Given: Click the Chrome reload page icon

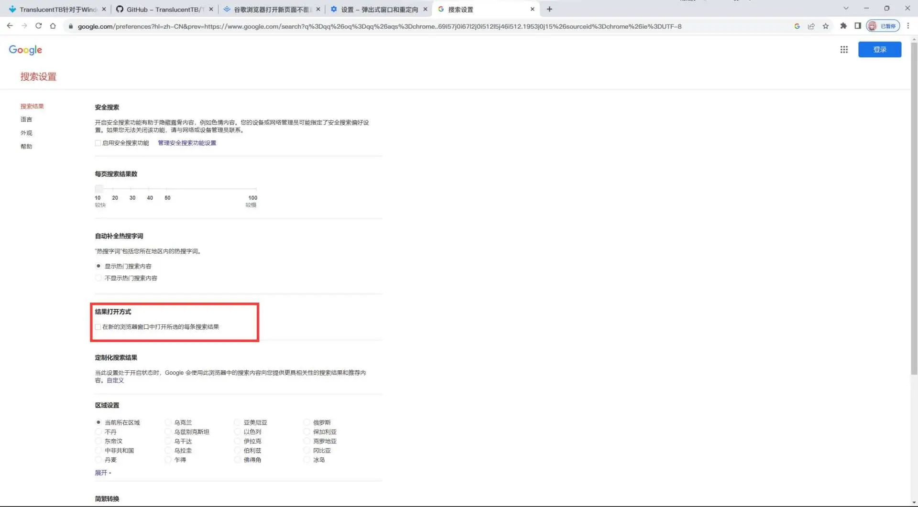Looking at the screenshot, I should pyautogui.click(x=39, y=26).
